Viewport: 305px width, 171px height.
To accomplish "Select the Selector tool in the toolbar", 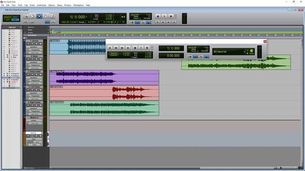I will tap(39, 17).
